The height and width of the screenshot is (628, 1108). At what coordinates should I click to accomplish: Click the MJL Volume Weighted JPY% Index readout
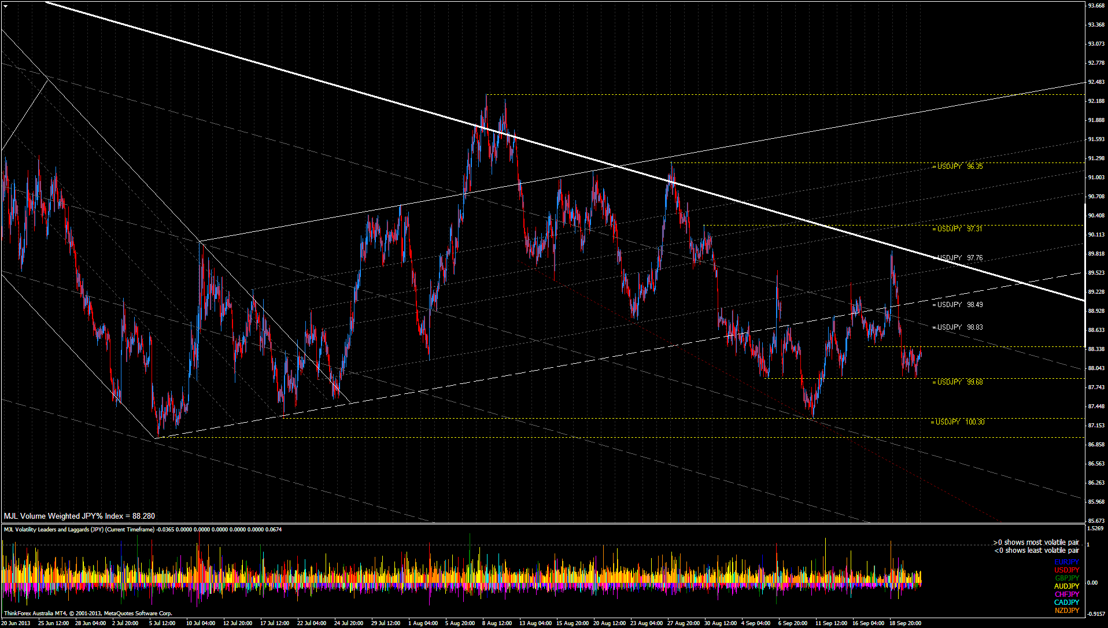pyautogui.click(x=79, y=516)
